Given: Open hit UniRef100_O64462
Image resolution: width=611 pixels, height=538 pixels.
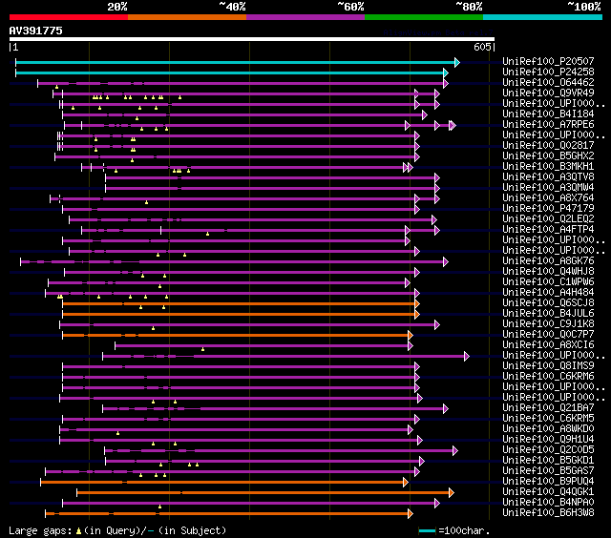Looking at the screenshot, I should click(x=548, y=82).
